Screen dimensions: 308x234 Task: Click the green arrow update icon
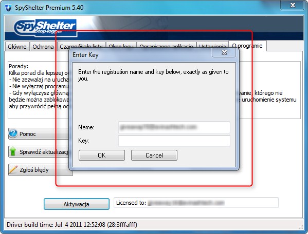[x=13, y=151]
